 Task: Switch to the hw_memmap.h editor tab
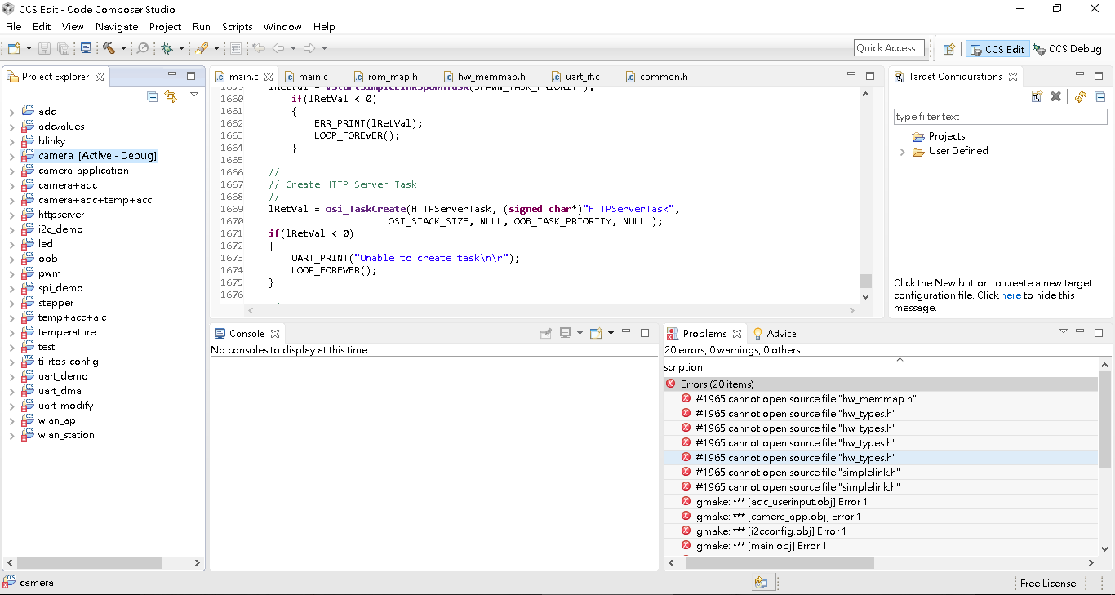point(491,77)
